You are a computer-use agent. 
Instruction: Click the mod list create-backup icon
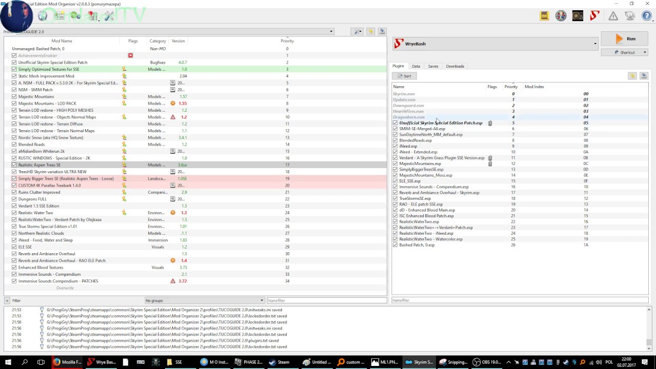click(382, 31)
